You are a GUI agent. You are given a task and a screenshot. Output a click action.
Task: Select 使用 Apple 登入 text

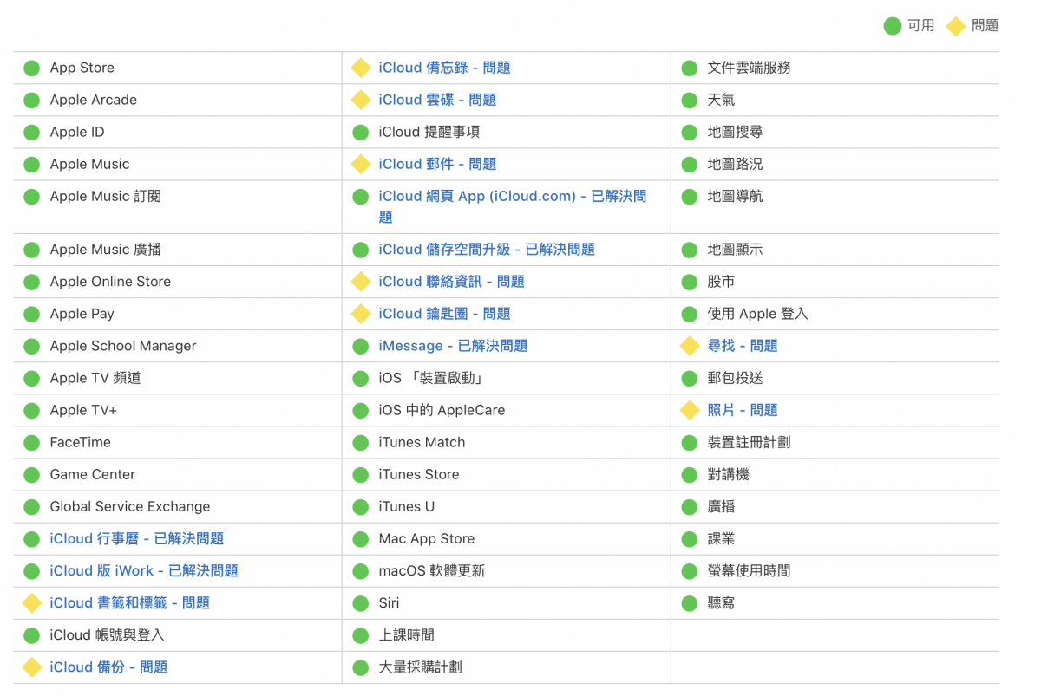757,314
